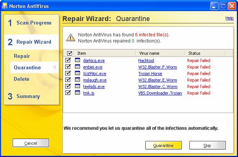This screenshot has width=238, height=157.
Task: Click the Norton AntiVirus title bar icon
Action: pyautogui.click(x=5, y=6)
